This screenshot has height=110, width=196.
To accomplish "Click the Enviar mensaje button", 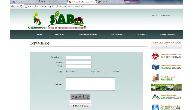I will tap(80, 106).
